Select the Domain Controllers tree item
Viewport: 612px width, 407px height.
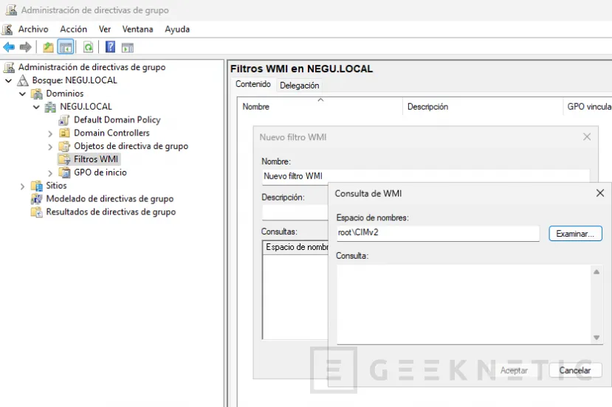(x=111, y=133)
